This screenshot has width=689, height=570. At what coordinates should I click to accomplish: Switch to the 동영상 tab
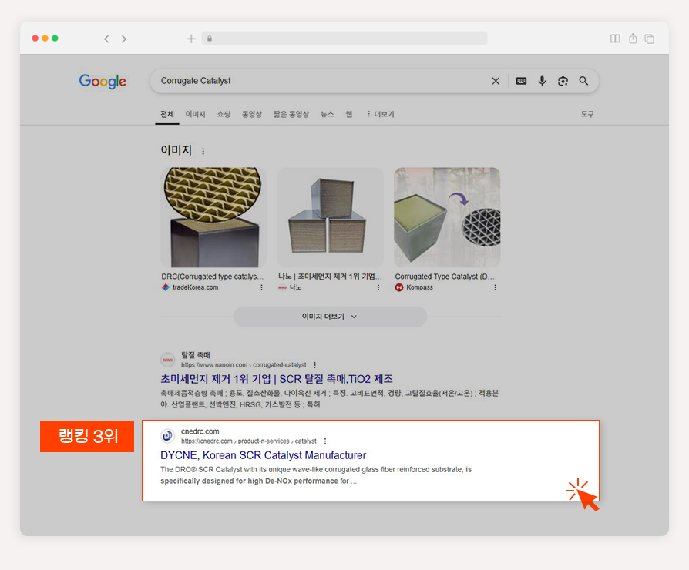[x=252, y=114]
